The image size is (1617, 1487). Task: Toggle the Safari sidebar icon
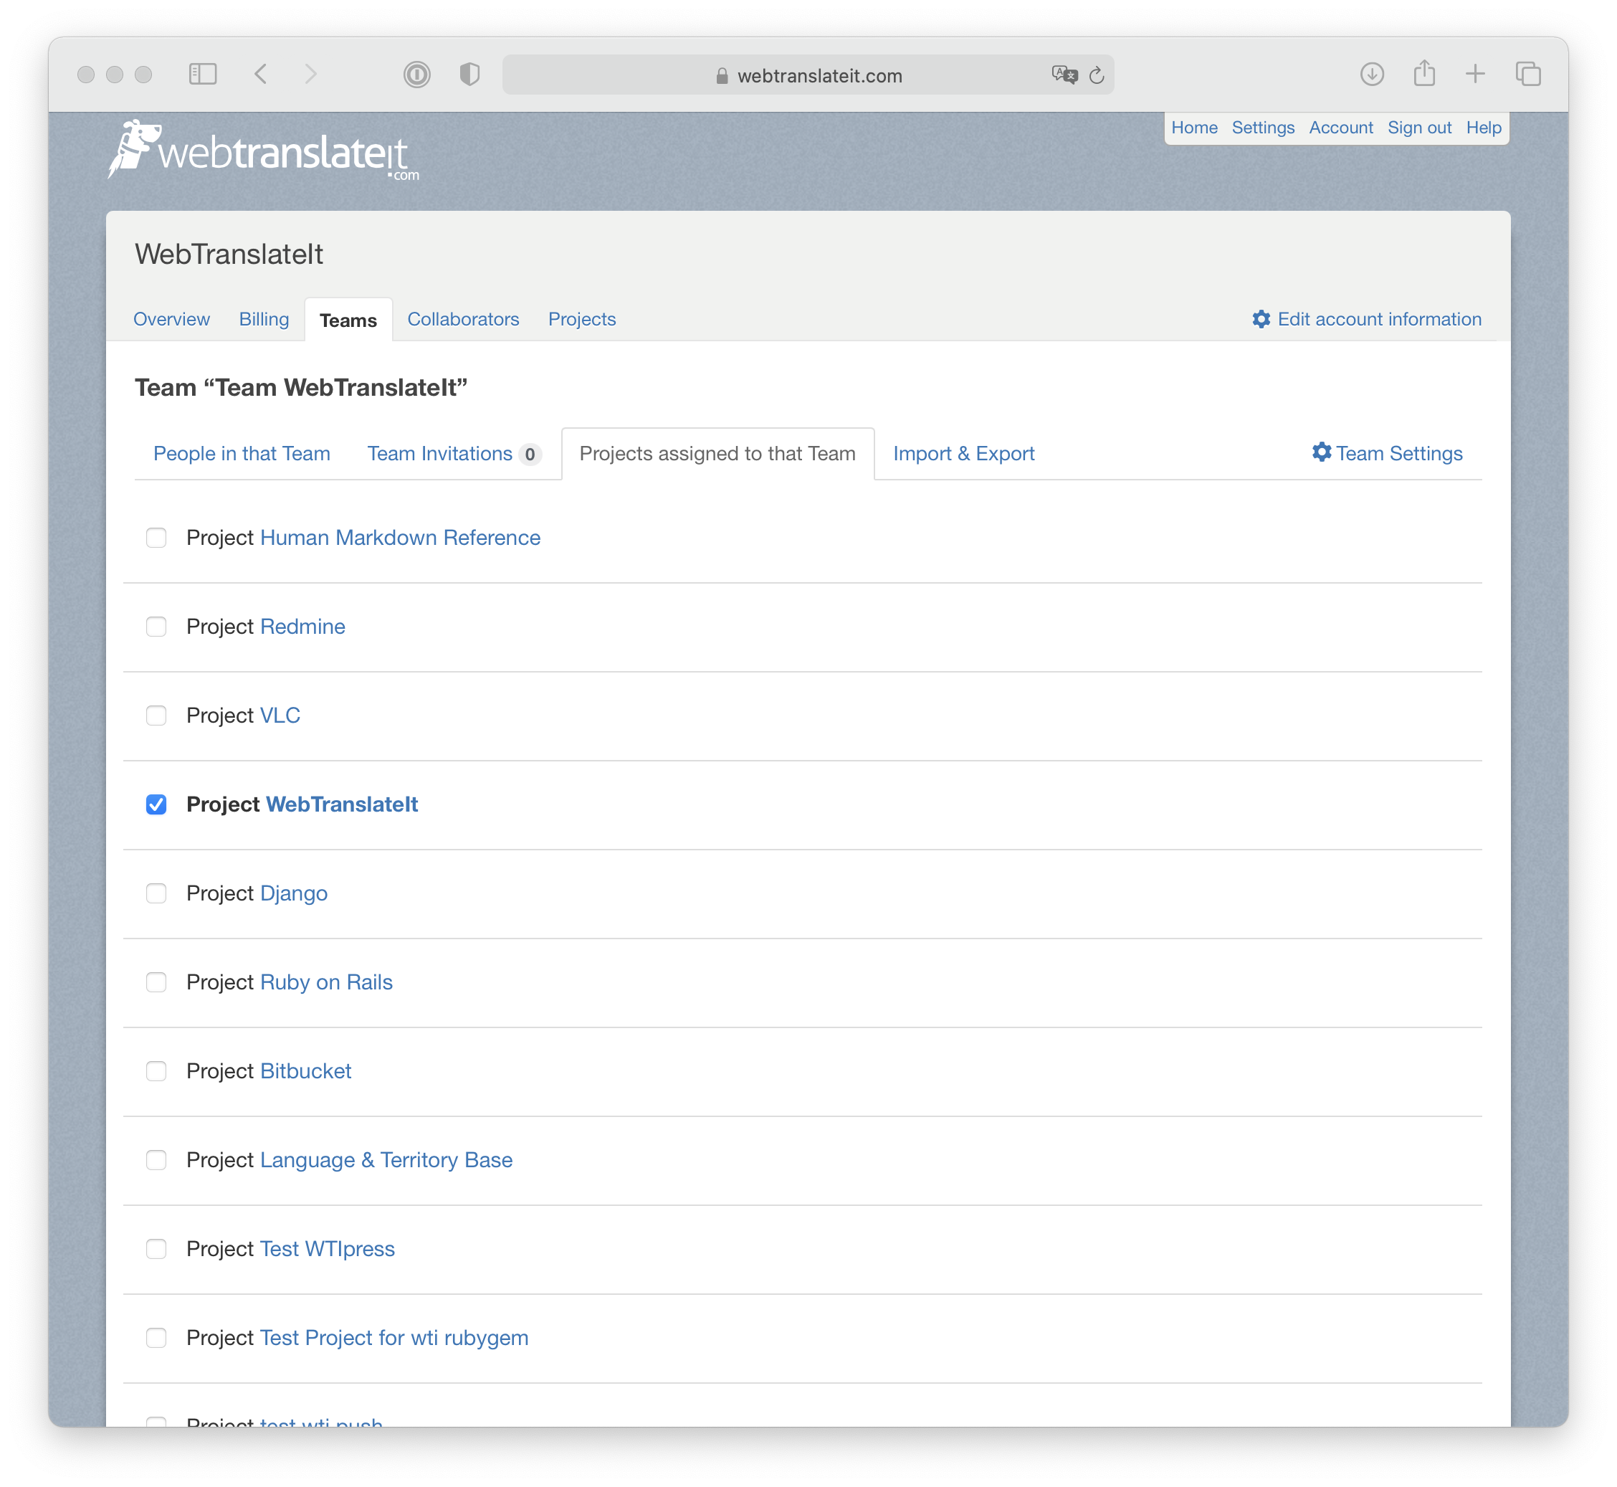pos(203,75)
